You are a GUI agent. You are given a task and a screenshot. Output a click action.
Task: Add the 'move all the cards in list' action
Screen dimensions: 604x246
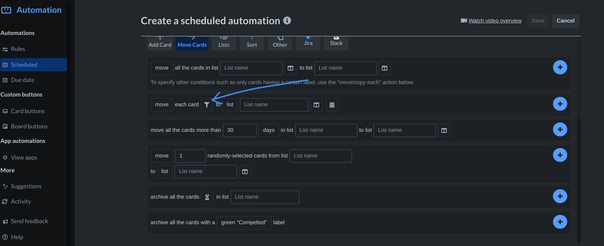pos(560,68)
